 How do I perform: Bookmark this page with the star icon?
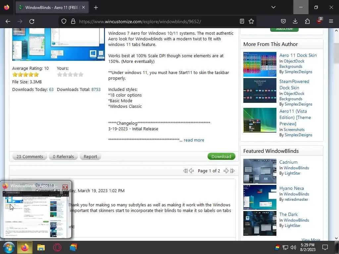[251, 21]
